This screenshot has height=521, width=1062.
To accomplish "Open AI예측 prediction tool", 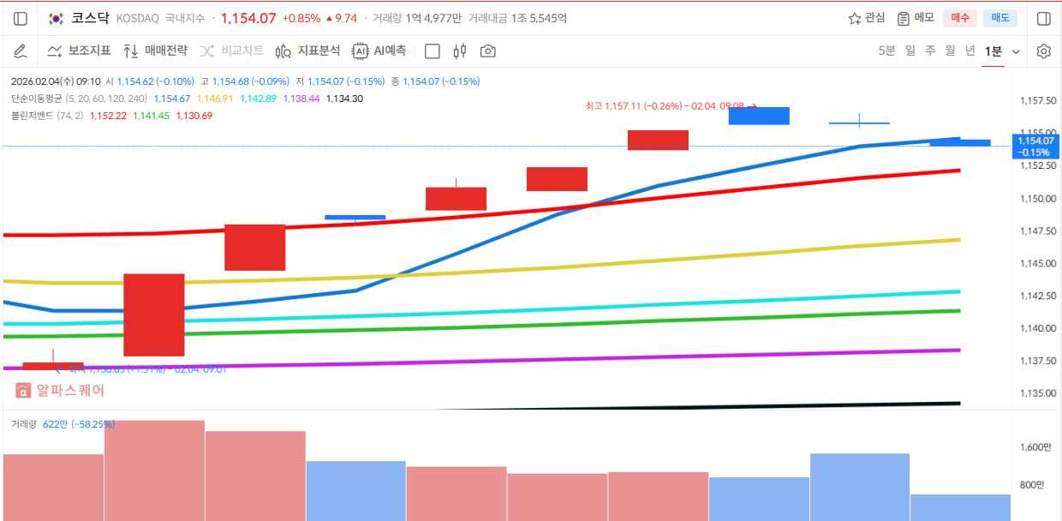I will [379, 51].
